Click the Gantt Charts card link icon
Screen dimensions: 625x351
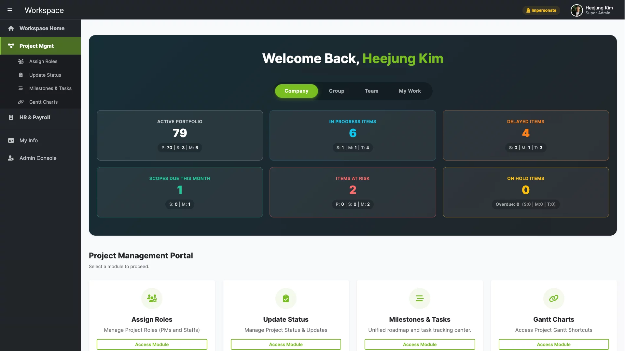pyautogui.click(x=554, y=298)
